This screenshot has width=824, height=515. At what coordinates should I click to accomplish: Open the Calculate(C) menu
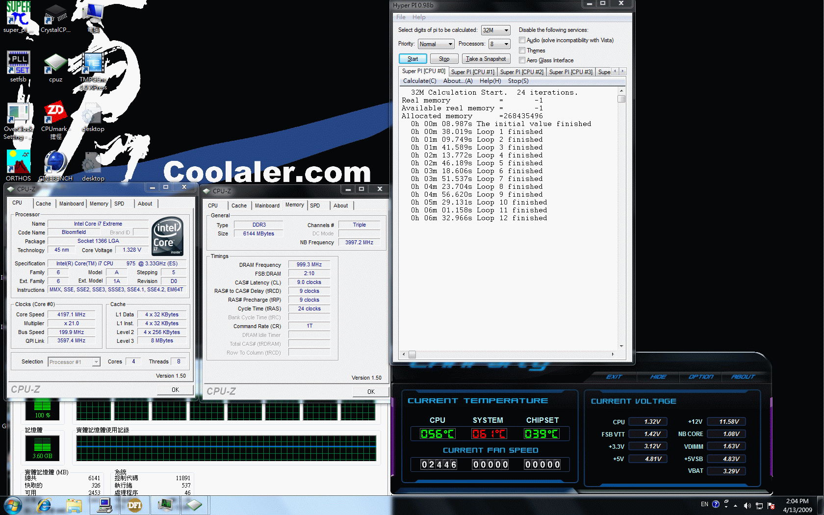[419, 81]
